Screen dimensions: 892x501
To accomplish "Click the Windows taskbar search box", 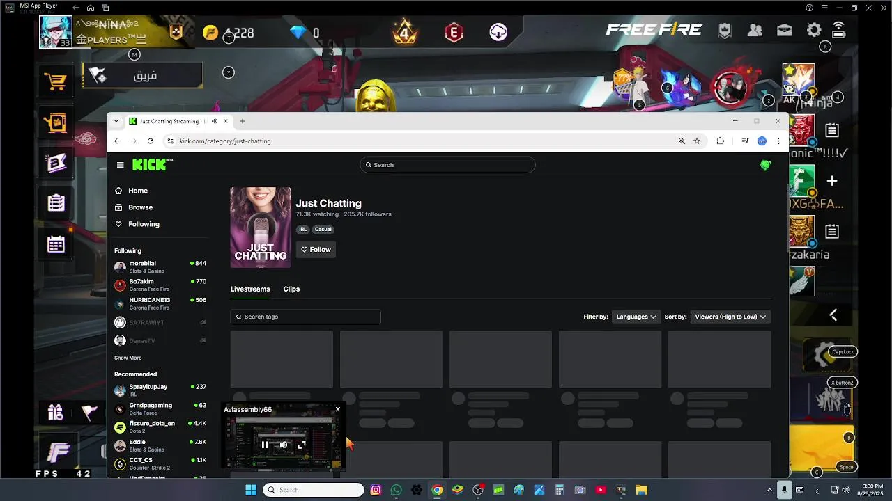I will (314, 490).
